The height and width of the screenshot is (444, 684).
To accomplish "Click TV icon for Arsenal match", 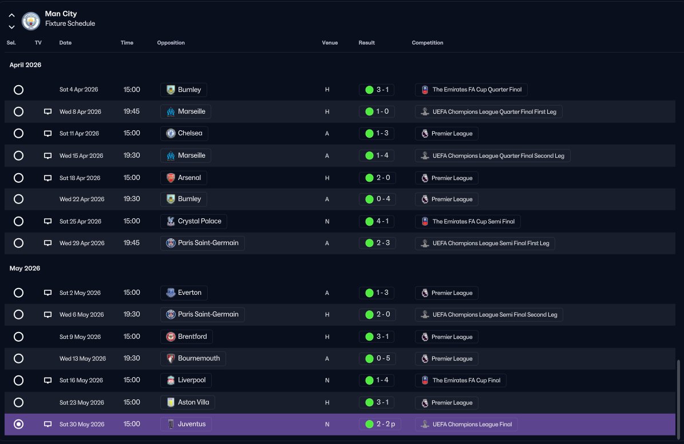I will pyautogui.click(x=48, y=178).
